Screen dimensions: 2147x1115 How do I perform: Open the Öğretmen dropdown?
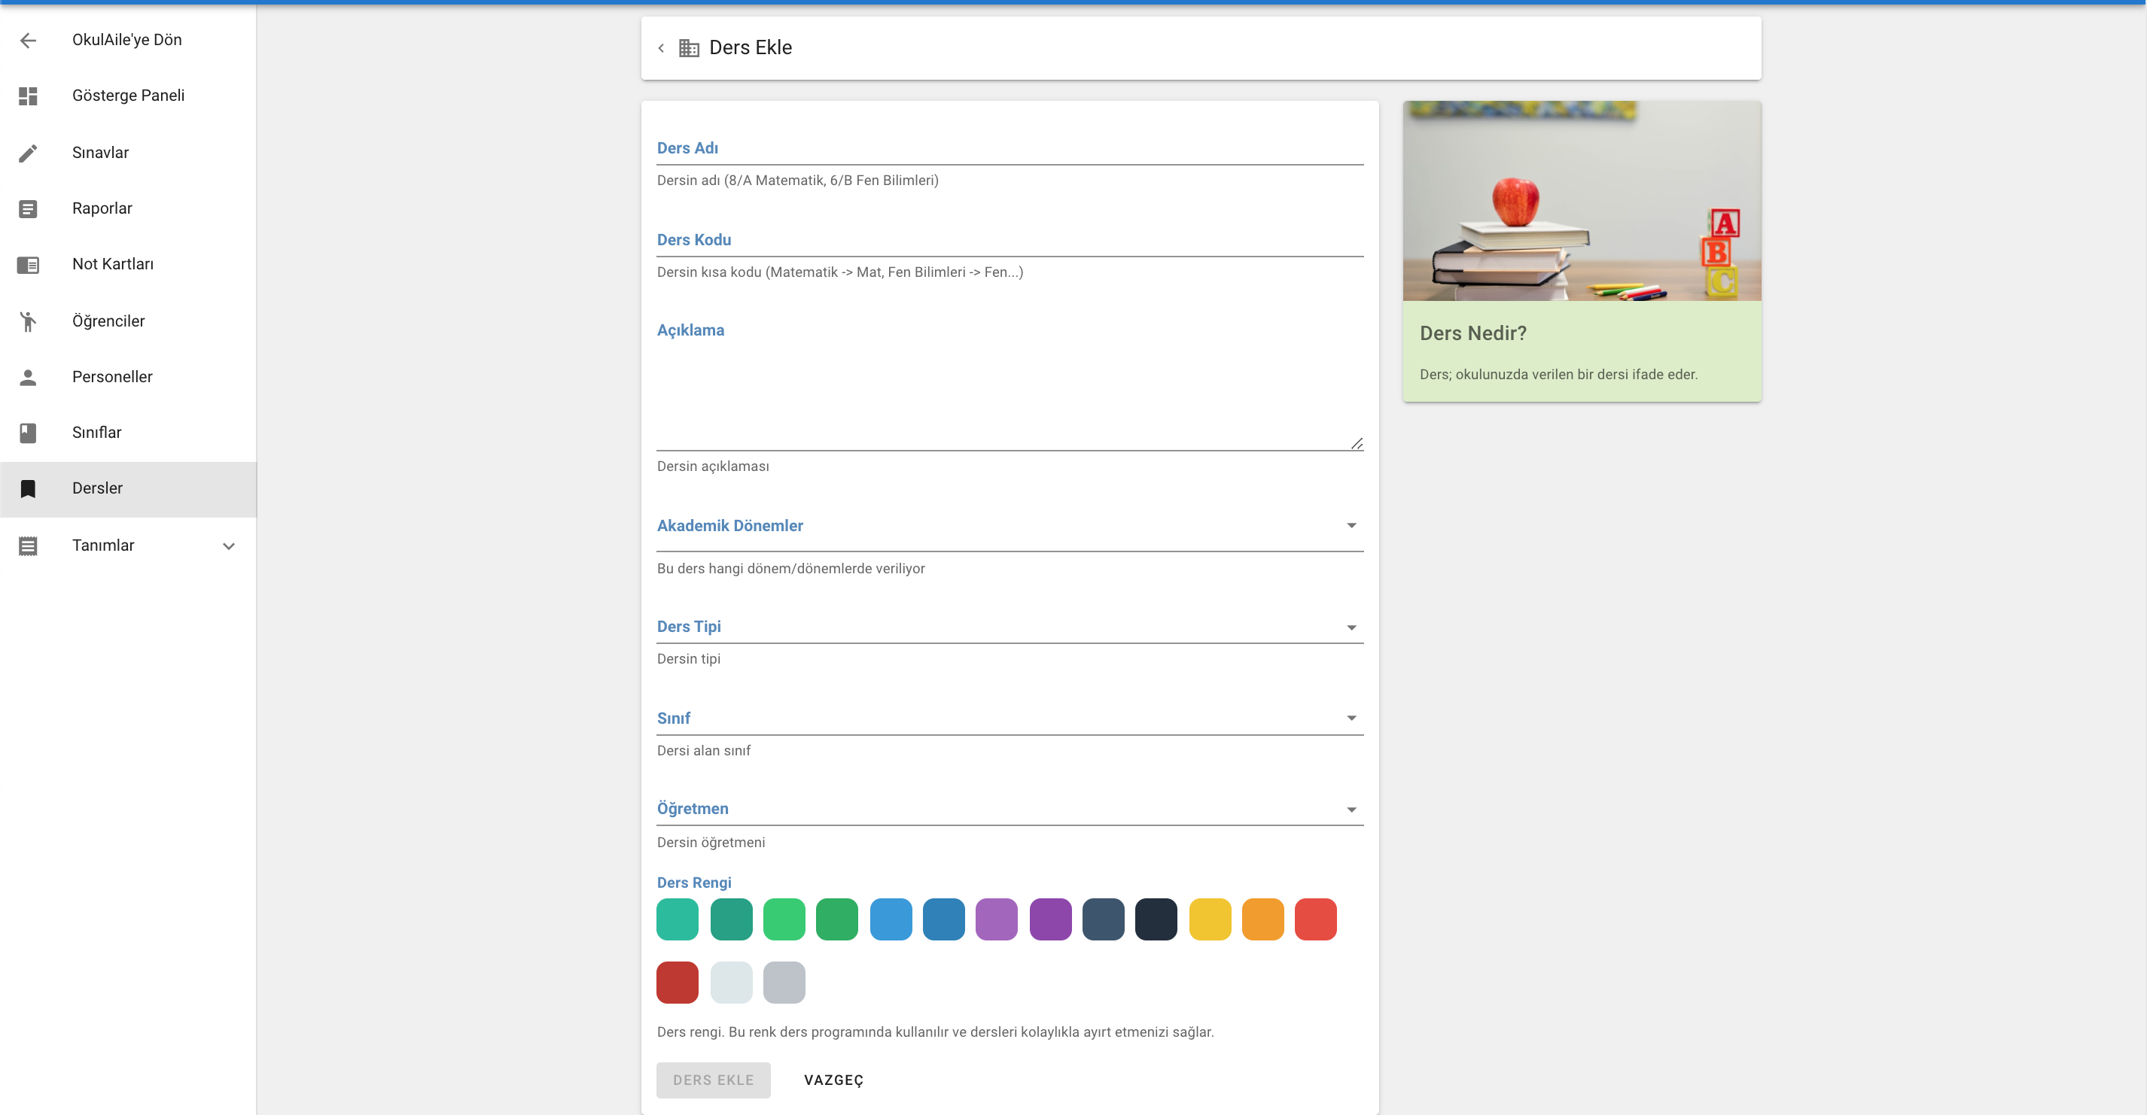point(1010,809)
